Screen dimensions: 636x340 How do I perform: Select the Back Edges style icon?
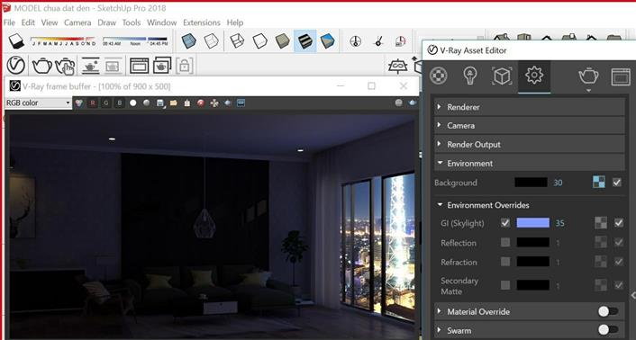pyautogui.click(x=212, y=41)
